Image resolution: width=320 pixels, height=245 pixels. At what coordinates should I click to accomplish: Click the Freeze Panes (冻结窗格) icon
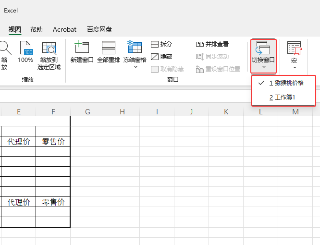(x=135, y=47)
